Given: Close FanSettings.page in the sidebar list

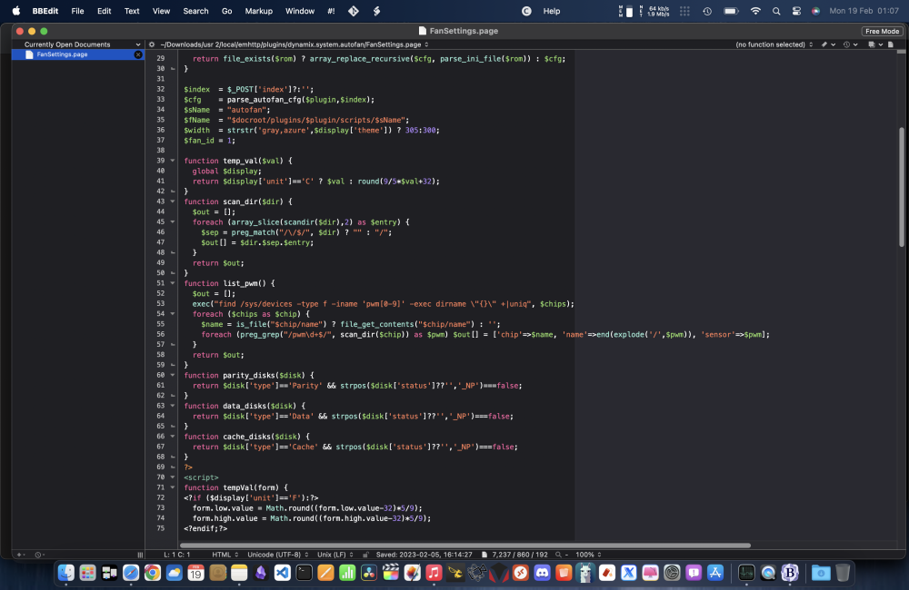Looking at the screenshot, I should click(138, 54).
